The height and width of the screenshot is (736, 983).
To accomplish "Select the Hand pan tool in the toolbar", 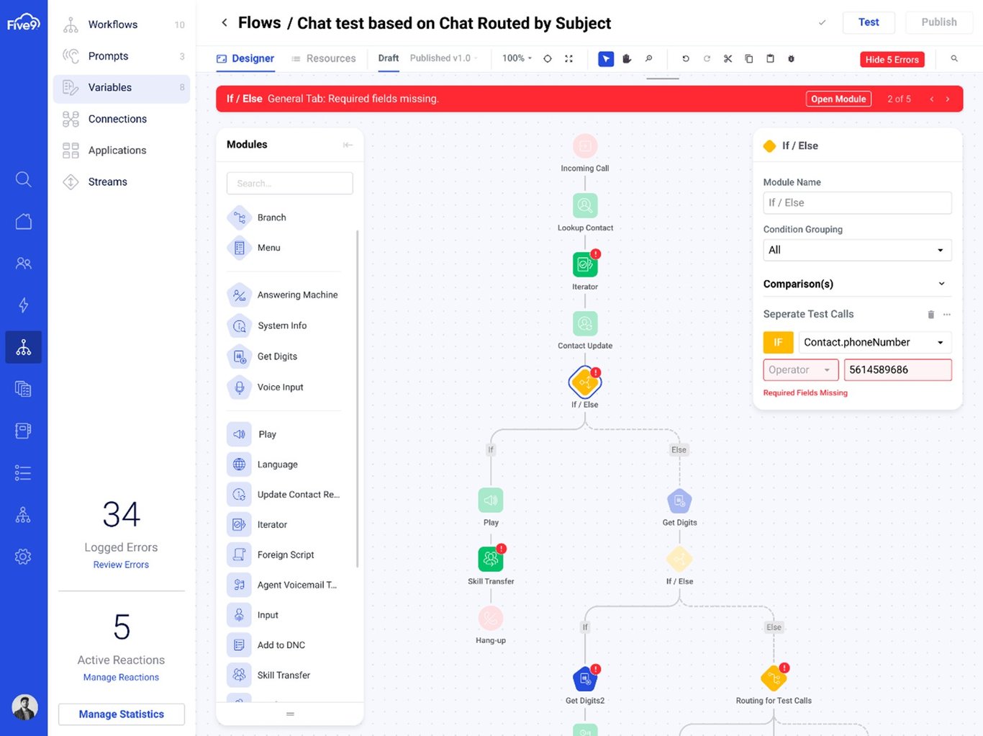I will pyautogui.click(x=627, y=58).
